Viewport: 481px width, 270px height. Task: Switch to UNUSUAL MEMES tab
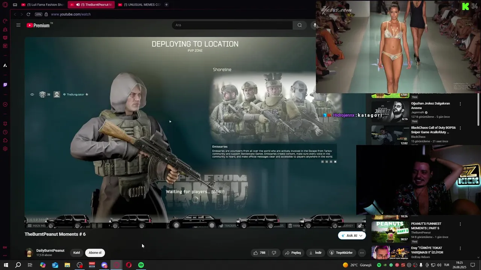pyautogui.click(x=139, y=4)
